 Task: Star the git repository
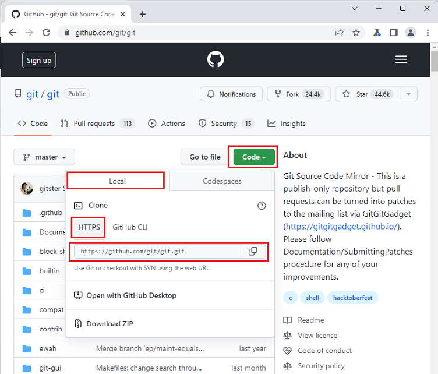[x=368, y=94]
